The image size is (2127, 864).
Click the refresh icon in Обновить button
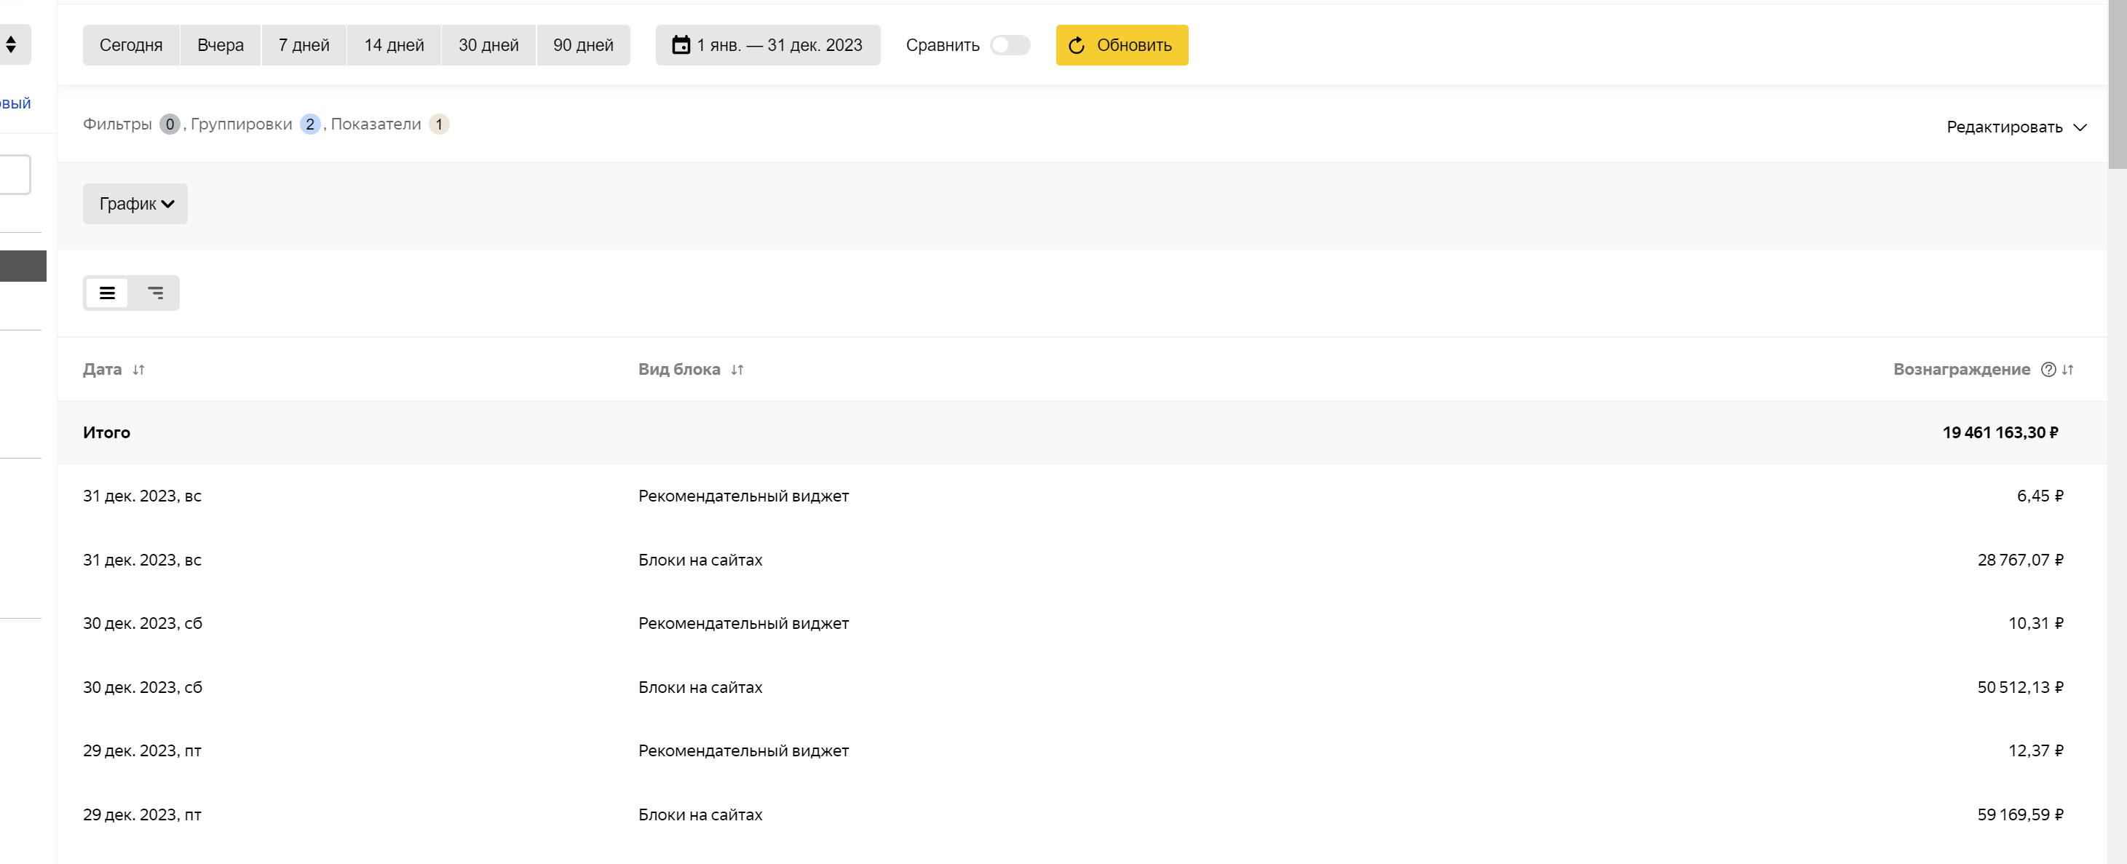pos(1076,44)
